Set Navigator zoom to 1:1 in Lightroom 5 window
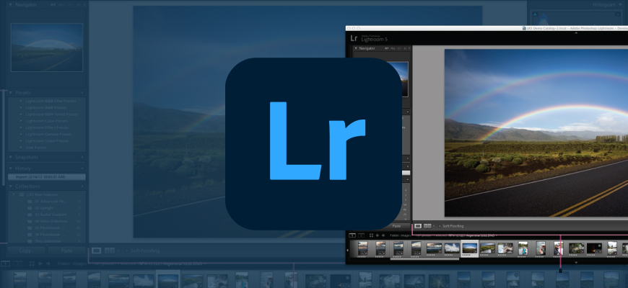The image size is (628, 288). coord(399,48)
